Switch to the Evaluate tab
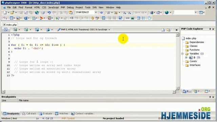The width and height of the screenshot is (217, 122). point(45,114)
